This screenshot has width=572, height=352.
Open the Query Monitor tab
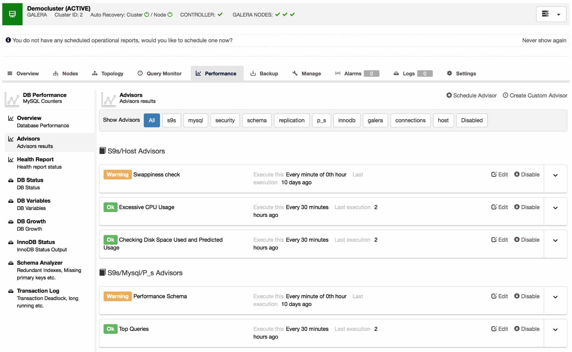point(160,73)
